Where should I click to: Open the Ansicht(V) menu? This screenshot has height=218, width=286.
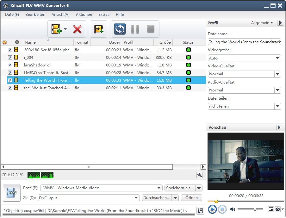pos(60,15)
